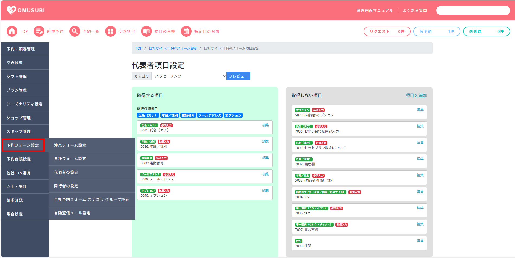This screenshot has height=258, width=515.
Task: Click the 新規予約 pencil icon
Action: pyautogui.click(x=39, y=31)
